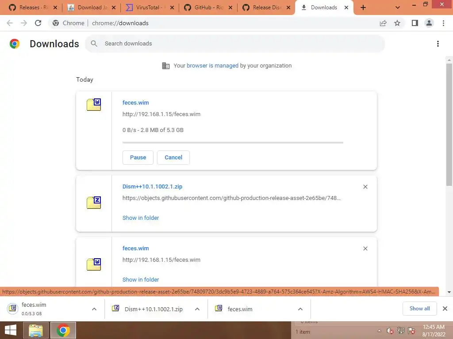Open the Chrome profile avatar
The image size is (453, 339).
coord(429,23)
